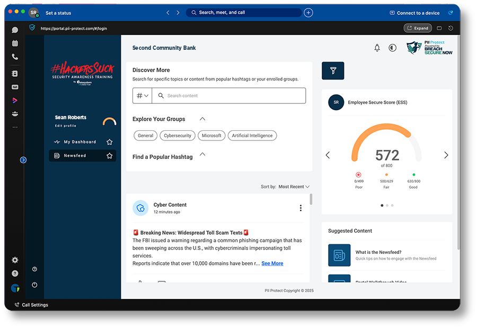Open My Dashboard menu item
Screen dimensions: 477x328
coord(79,142)
